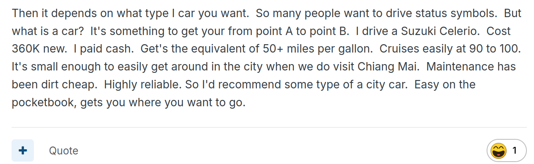Click the phrase 'Cruises easily at 90 to 100'
Image resolution: width=534 pixels, height=164 pixels.
click(x=450, y=49)
